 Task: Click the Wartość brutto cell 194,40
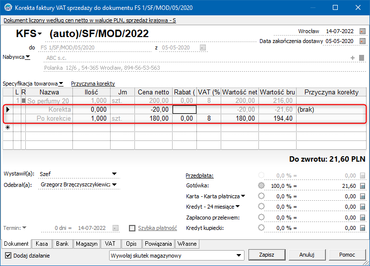click(x=278, y=118)
